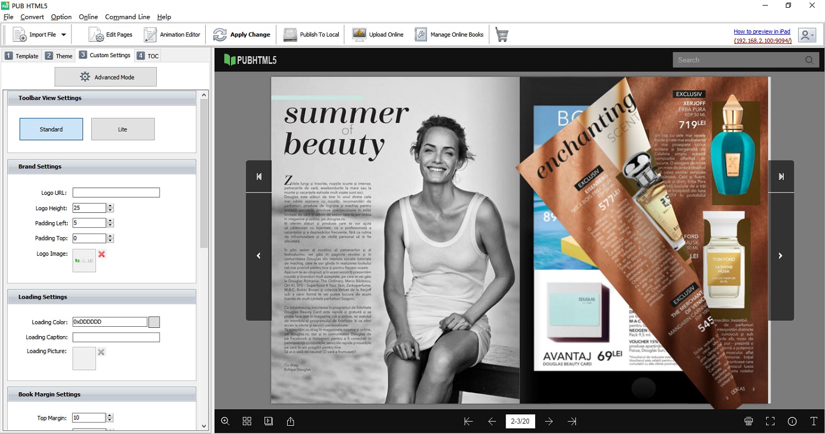Open the Loading Color swatch picker

pyautogui.click(x=155, y=322)
